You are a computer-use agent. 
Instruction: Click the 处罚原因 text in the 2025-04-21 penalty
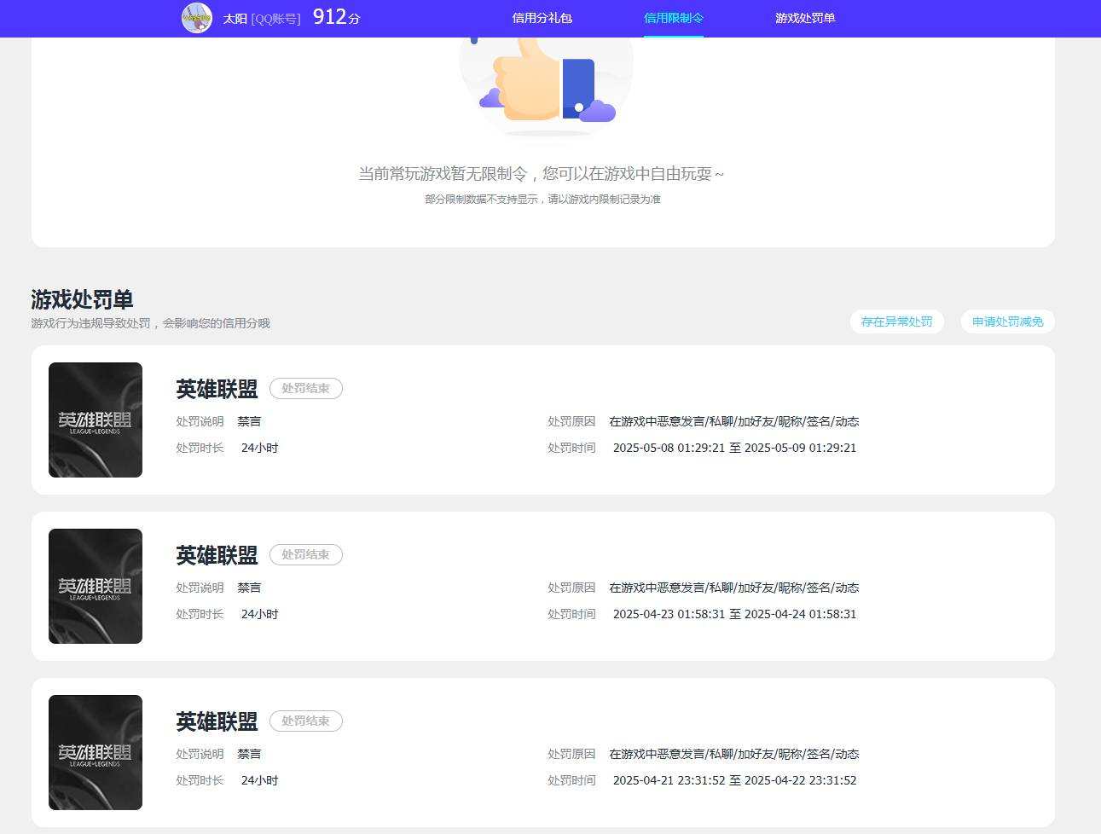coord(734,754)
